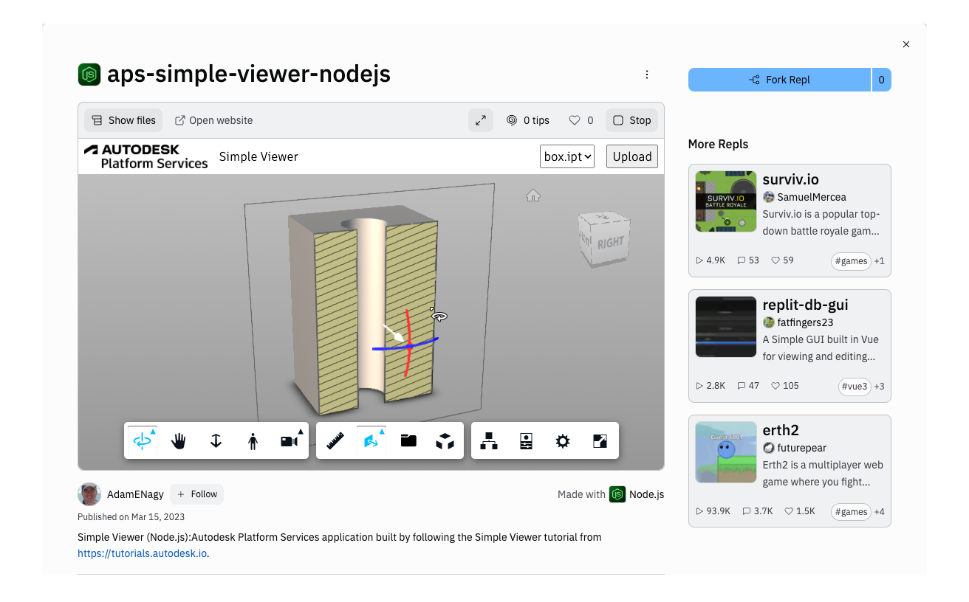Enter fullscreen via the viewer toolbar icon

click(600, 440)
